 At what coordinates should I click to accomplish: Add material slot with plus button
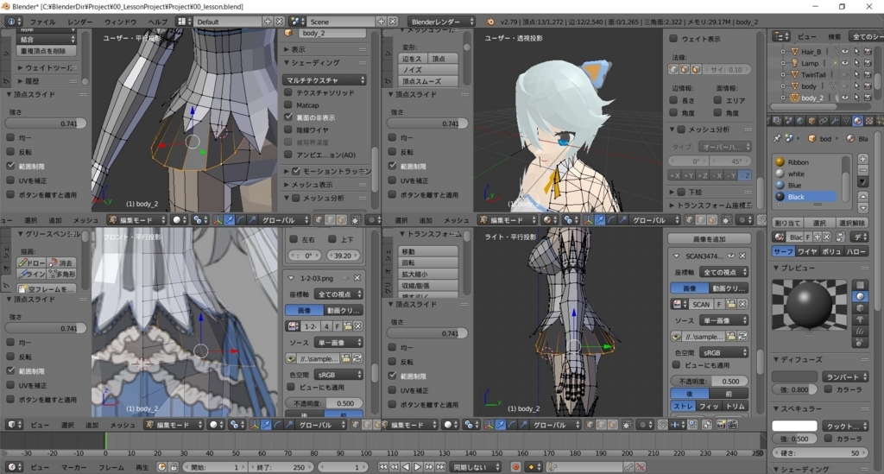tap(862, 159)
